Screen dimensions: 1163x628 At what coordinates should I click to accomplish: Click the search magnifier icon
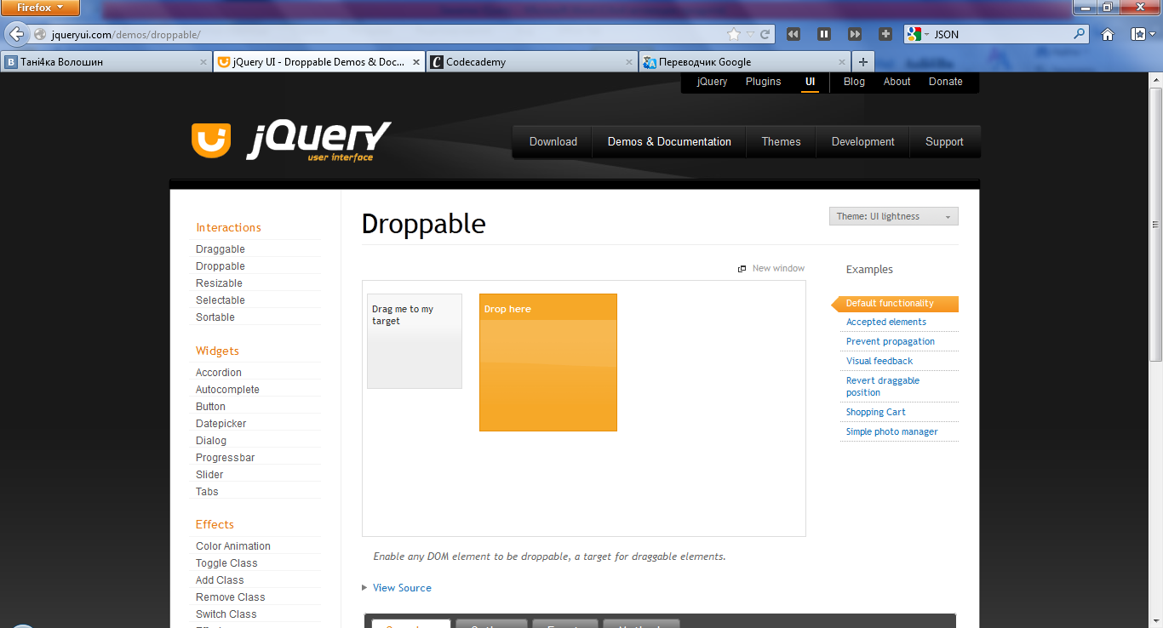point(1080,34)
